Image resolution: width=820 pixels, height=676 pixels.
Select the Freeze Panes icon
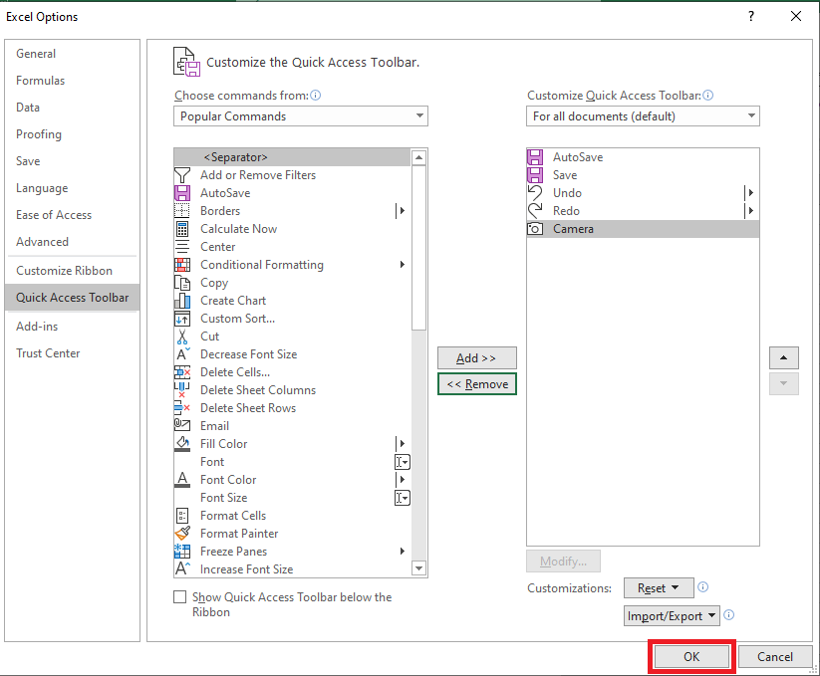182,552
